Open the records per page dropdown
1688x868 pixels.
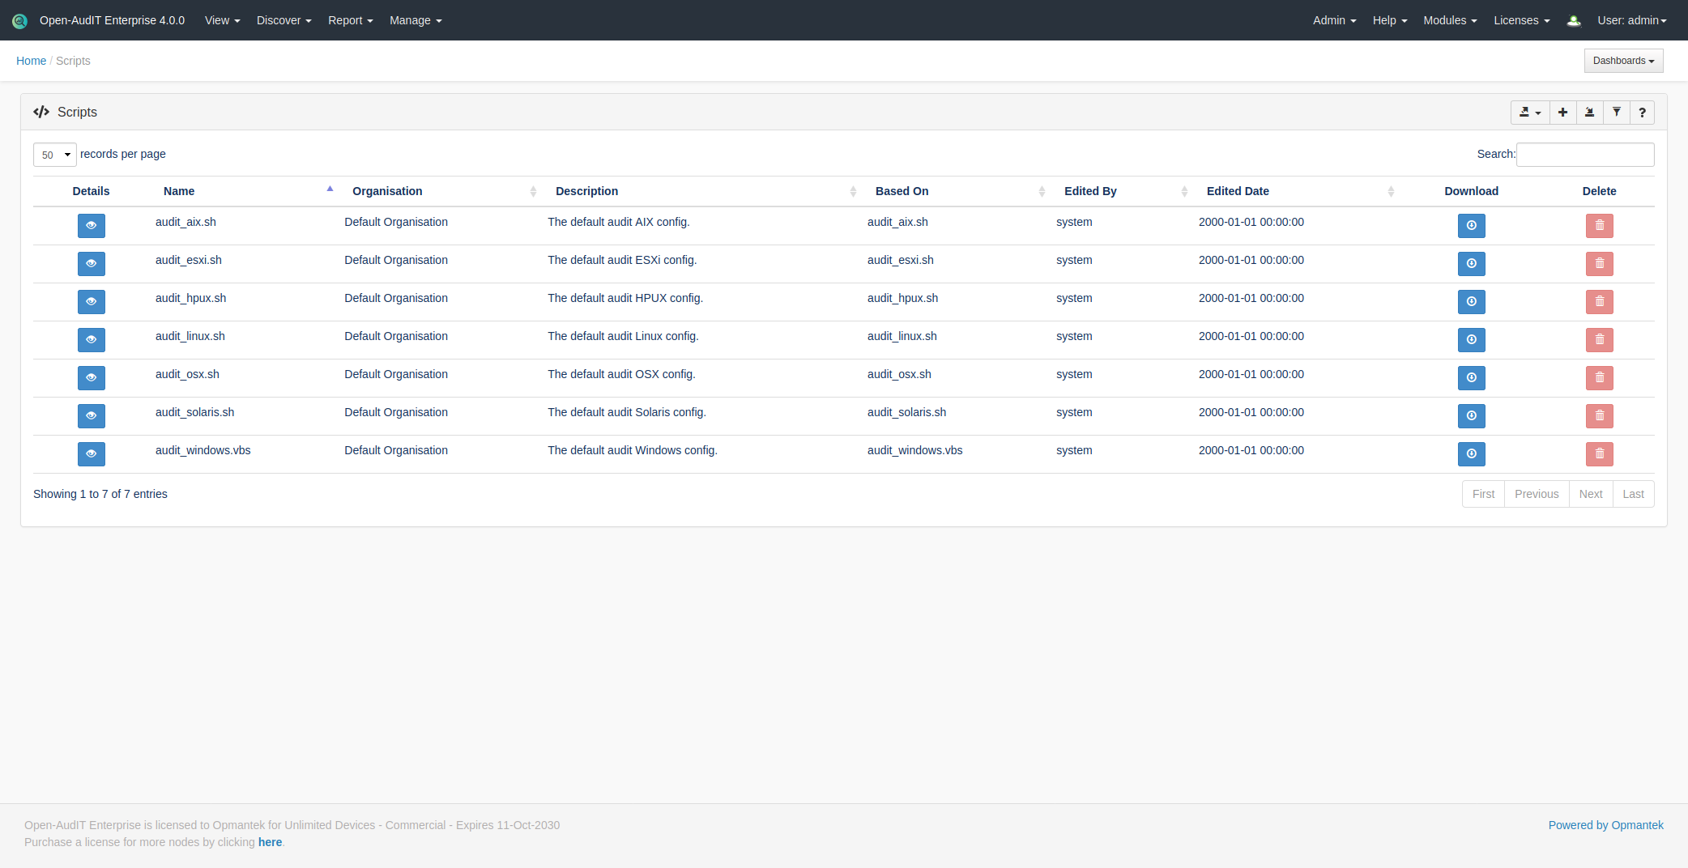click(55, 155)
